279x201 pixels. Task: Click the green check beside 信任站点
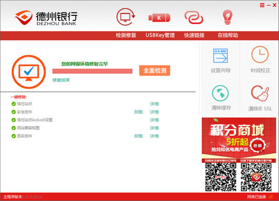click(x=13, y=104)
